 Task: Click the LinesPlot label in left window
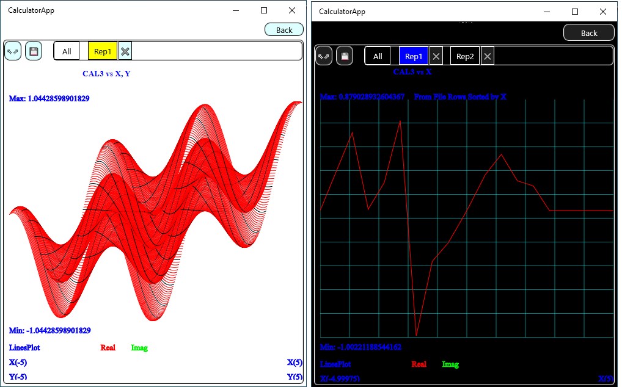24,347
